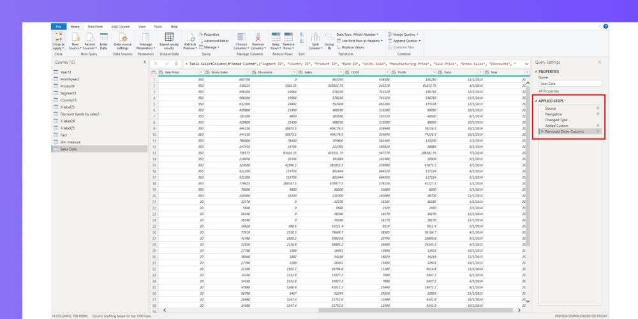This screenshot has height=319, width=638.
Task: Close the Query Settings pane
Action: tap(599, 63)
